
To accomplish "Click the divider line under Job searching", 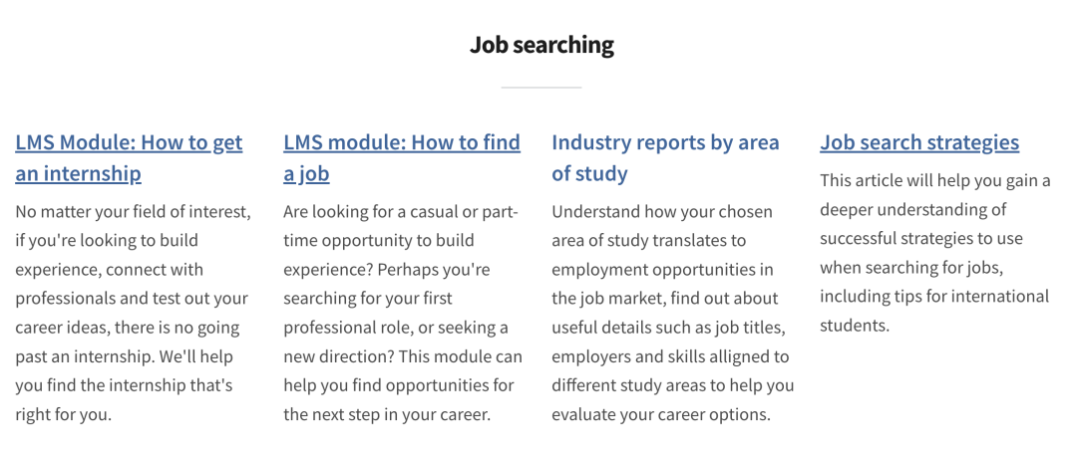I will click(x=541, y=87).
